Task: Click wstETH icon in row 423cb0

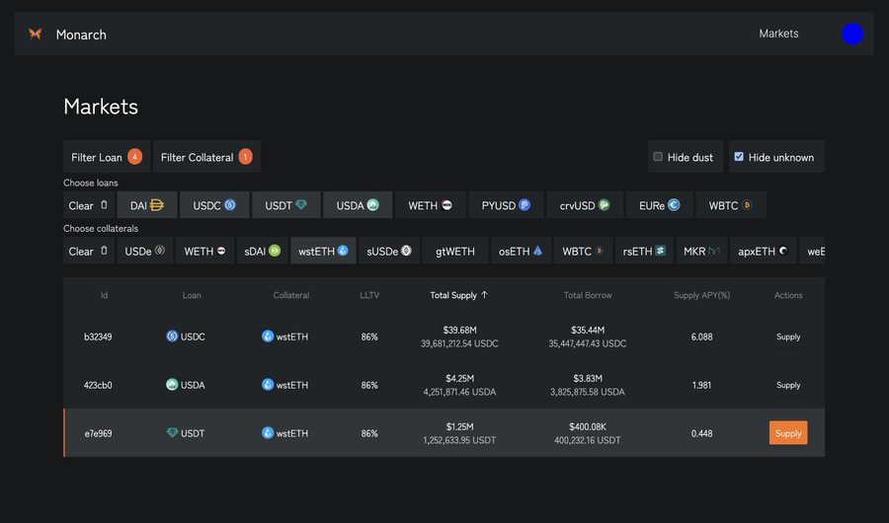Action: coord(268,384)
